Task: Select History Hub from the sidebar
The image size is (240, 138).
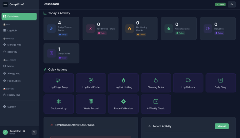Action: point(14,95)
